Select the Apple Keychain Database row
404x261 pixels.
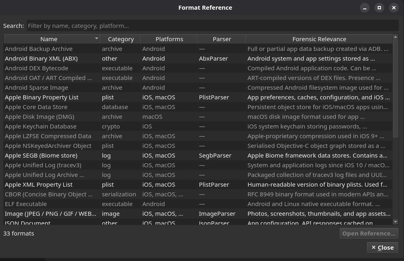point(198,126)
